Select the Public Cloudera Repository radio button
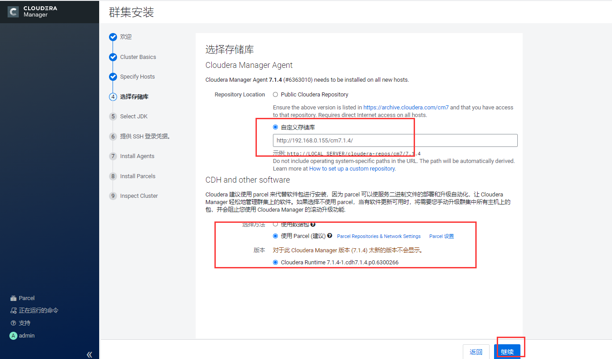Image resolution: width=612 pixels, height=359 pixels. click(x=276, y=95)
